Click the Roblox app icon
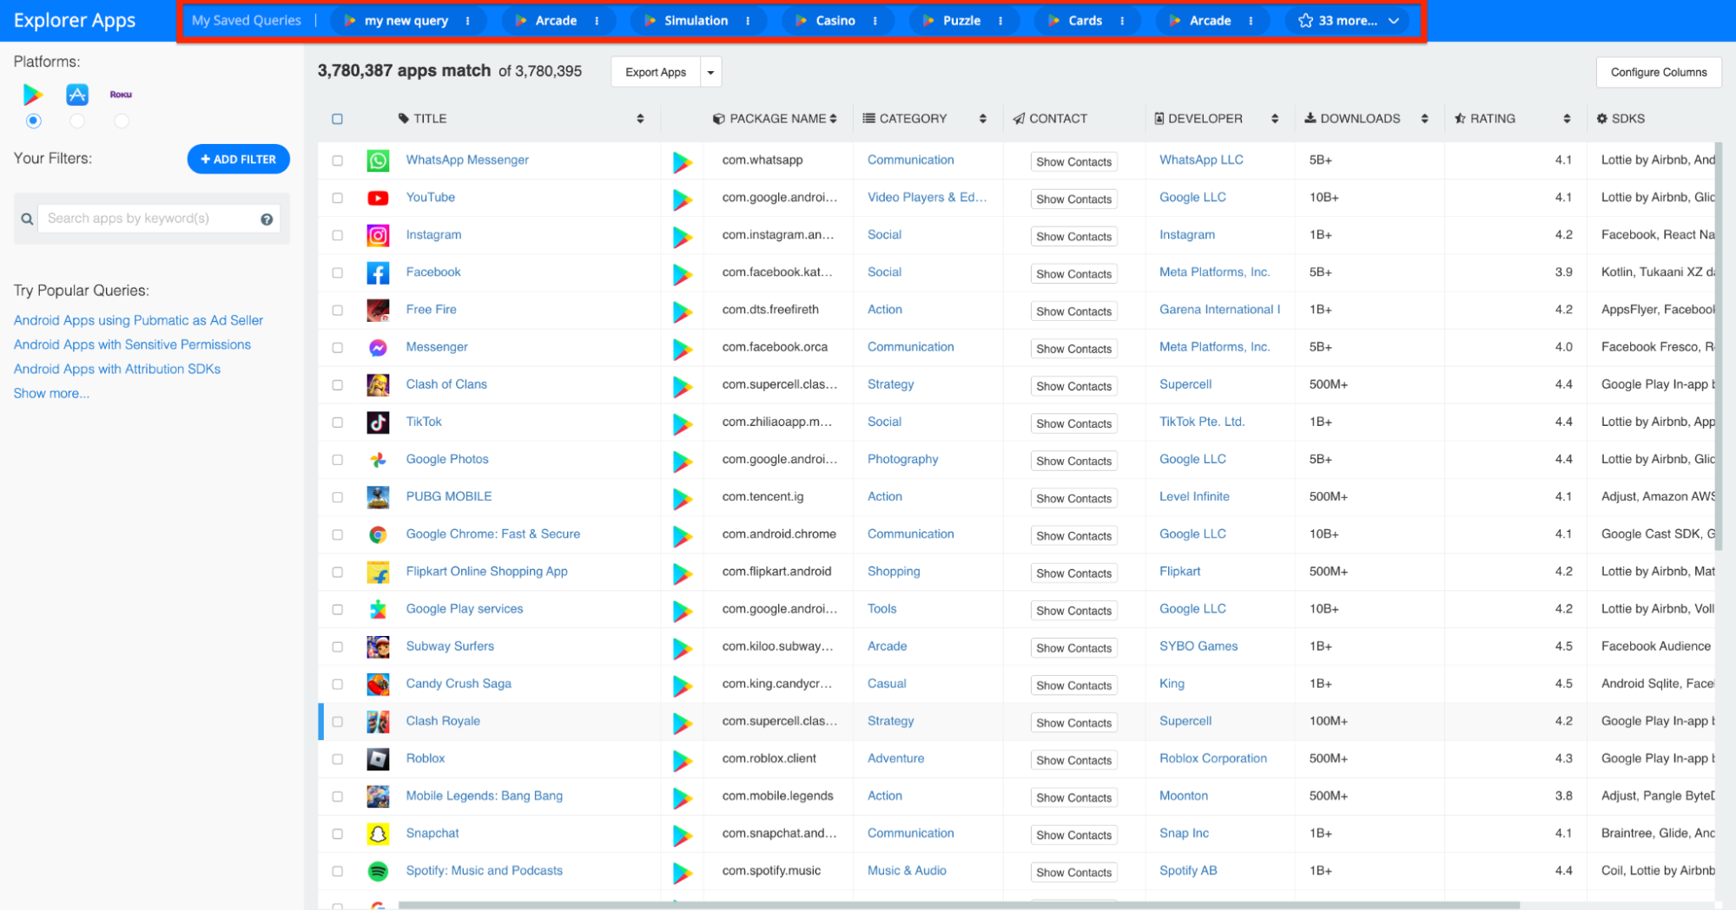This screenshot has height=911, width=1736. (x=378, y=759)
